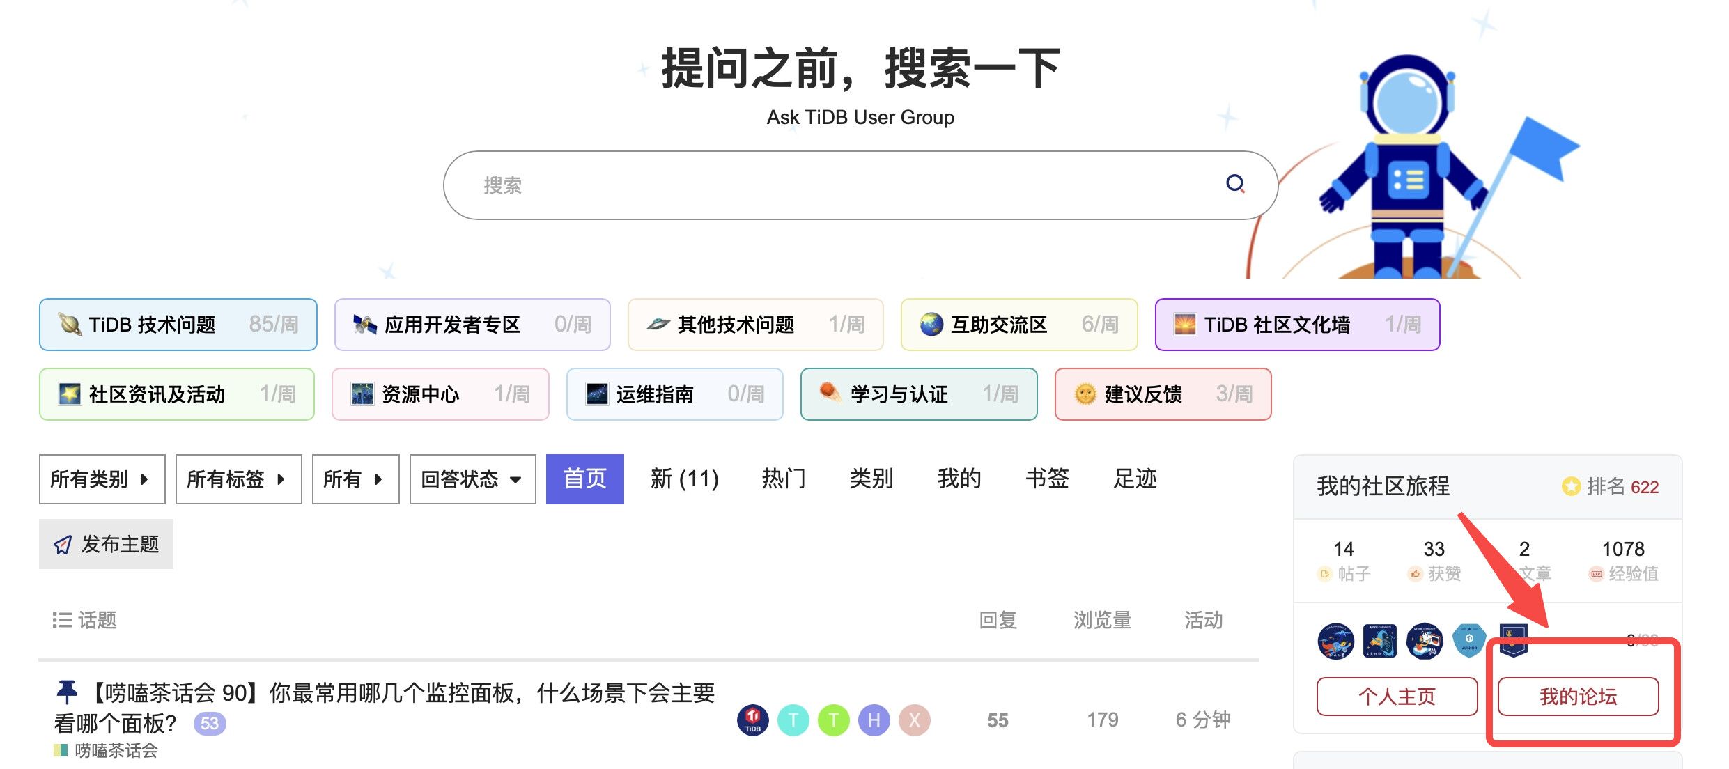
Task: Click the first circular community badge
Action: coord(1335,641)
